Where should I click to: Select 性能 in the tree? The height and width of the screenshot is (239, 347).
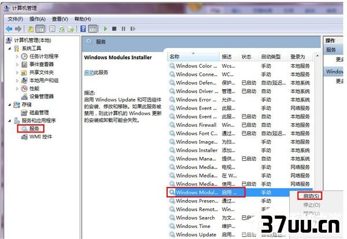(x=34, y=89)
